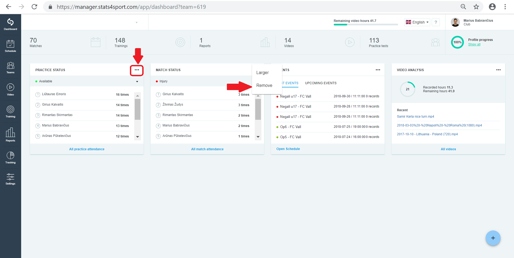Open the Tracking sidebar icon
The height and width of the screenshot is (258, 514).
10,157
